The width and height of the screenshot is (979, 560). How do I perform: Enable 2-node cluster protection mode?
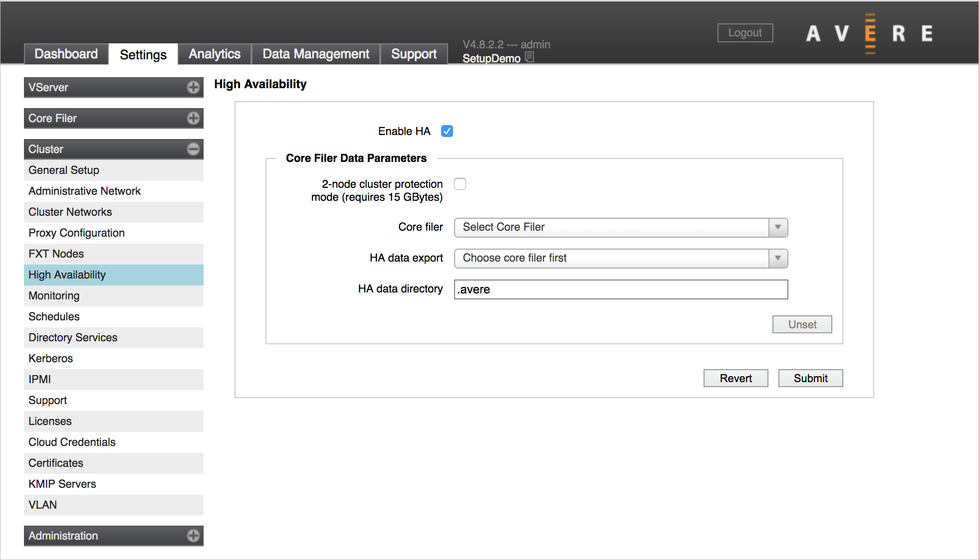(x=461, y=184)
